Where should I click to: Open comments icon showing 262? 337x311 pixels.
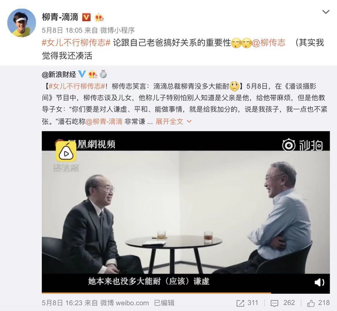[282, 303]
